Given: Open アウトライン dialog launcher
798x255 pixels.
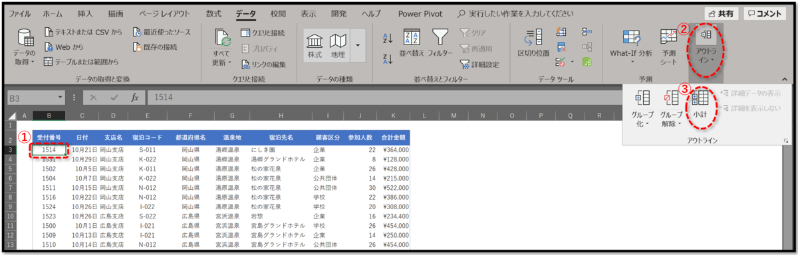Looking at the screenshot, I should pyautogui.click(x=786, y=141).
